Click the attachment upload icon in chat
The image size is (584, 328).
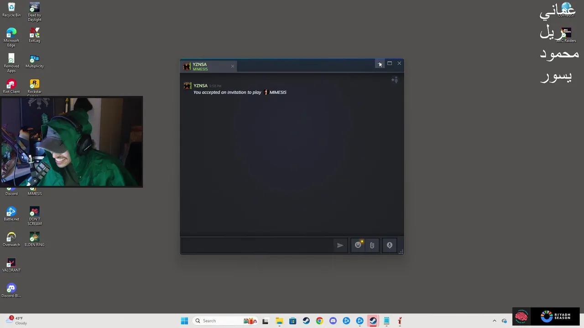[x=372, y=245]
